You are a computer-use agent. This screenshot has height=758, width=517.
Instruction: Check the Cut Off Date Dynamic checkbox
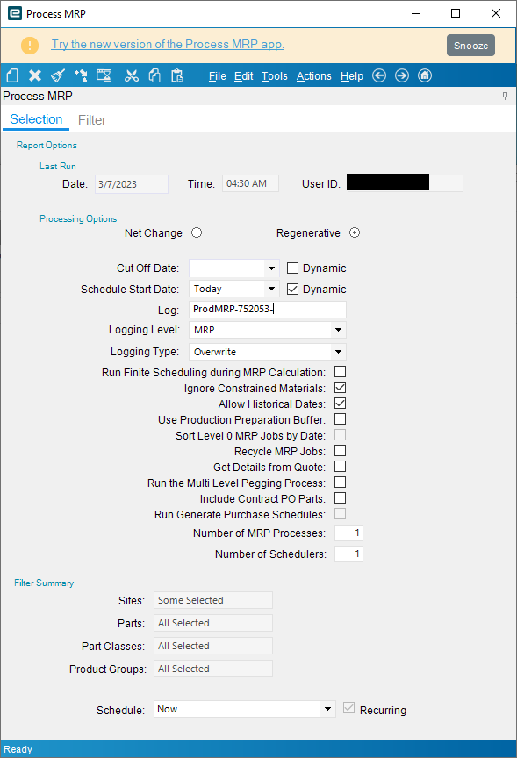point(292,268)
